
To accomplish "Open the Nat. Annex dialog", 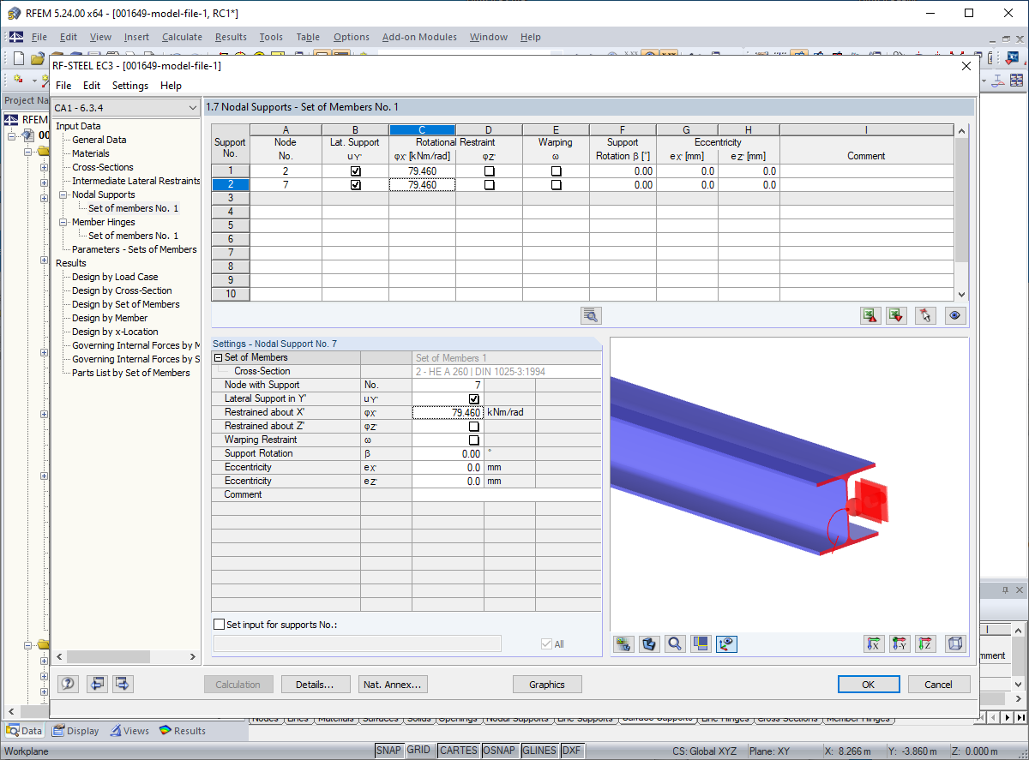I will 393,684.
